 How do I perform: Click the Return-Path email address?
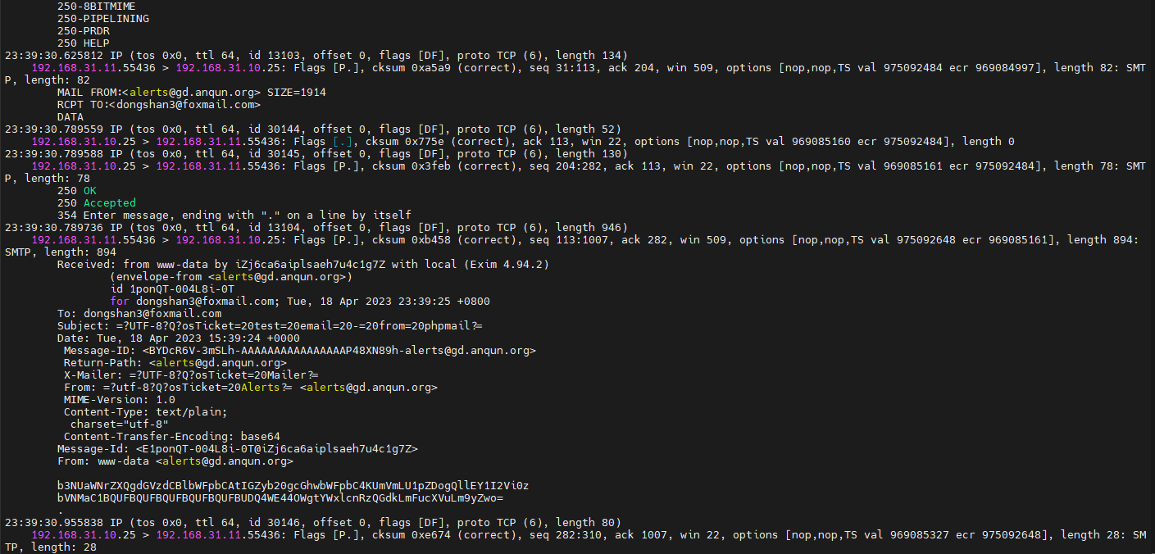(x=217, y=362)
